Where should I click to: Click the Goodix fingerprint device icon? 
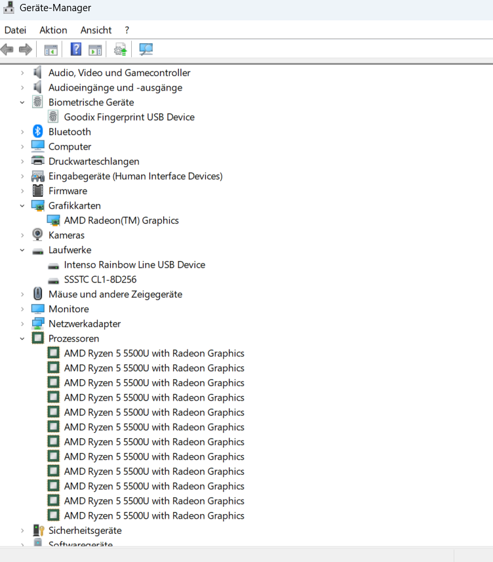point(53,117)
